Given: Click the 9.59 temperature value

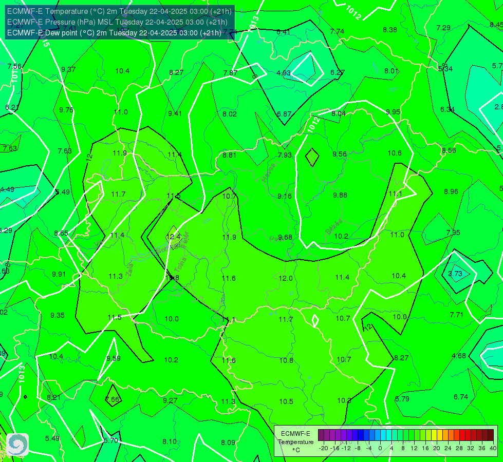Looking at the screenshot, I should (114, 358).
